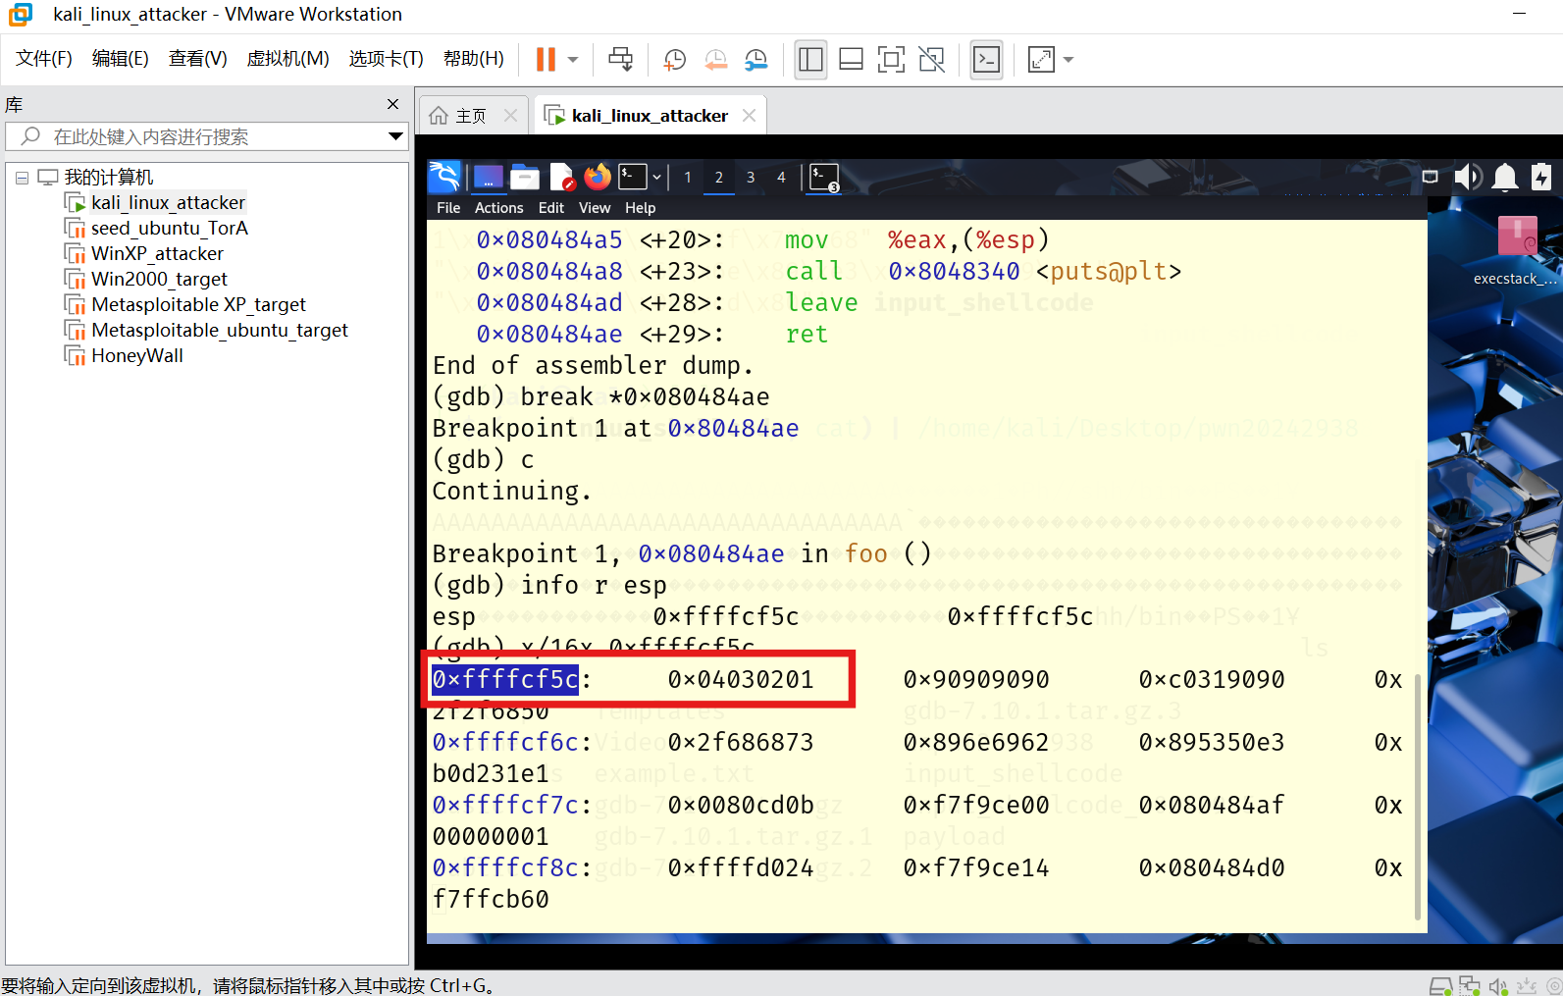1563x996 pixels.
Task: Open the 编辑(E) menu
Action: [x=120, y=59]
